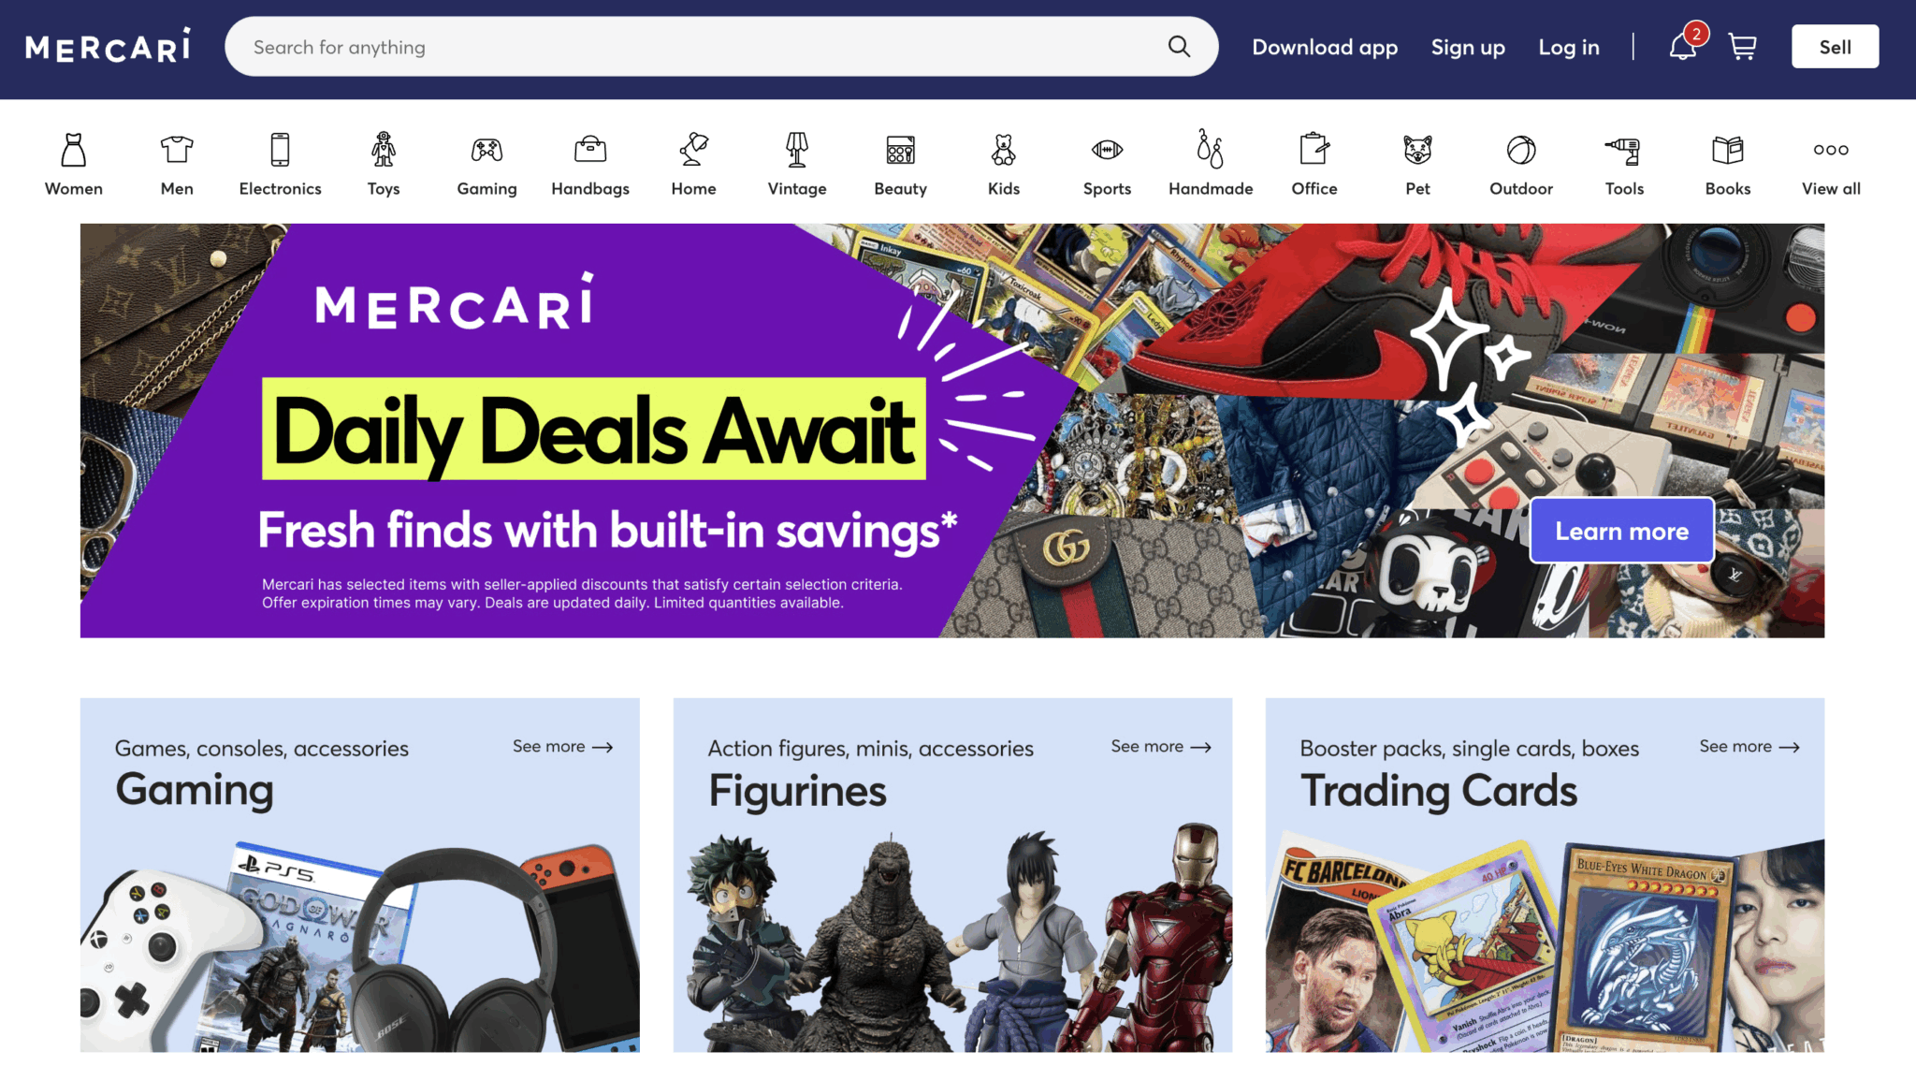Open the Log in link
Viewport: 1916px width, 1066px height.
pyautogui.click(x=1569, y=47)
